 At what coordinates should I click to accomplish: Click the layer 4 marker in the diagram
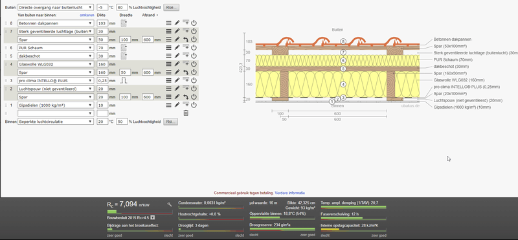coord(344,84)
